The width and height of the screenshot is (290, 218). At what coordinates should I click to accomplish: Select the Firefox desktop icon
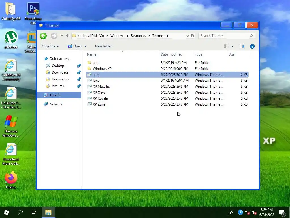pyautogui.click(x=11, y=180)
